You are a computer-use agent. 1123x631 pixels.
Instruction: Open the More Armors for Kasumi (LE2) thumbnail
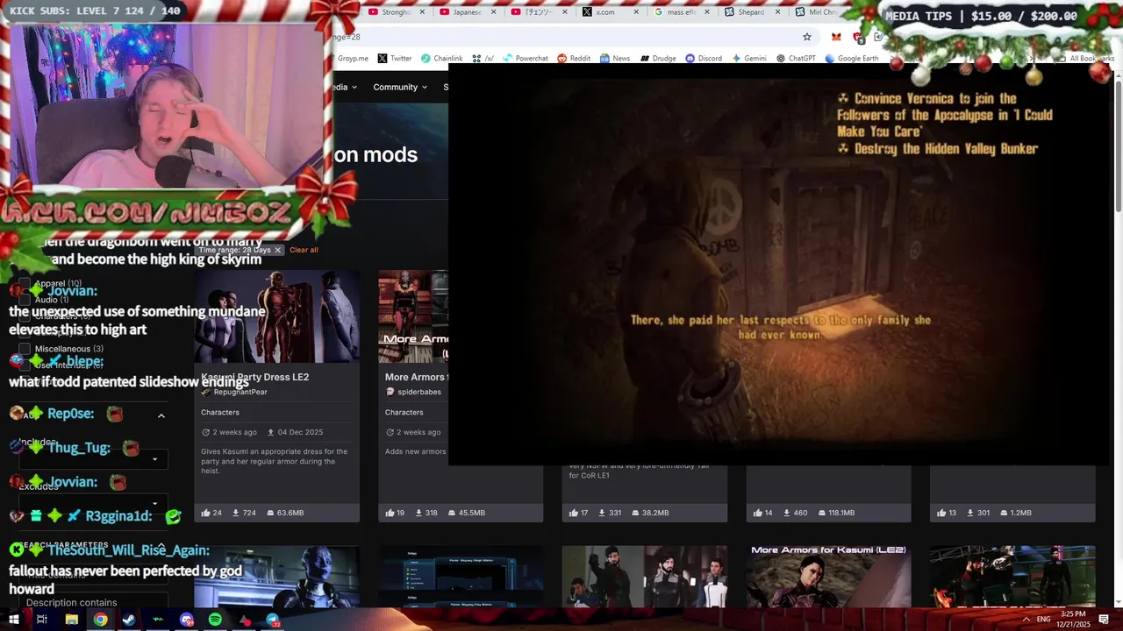coord(828,577)
